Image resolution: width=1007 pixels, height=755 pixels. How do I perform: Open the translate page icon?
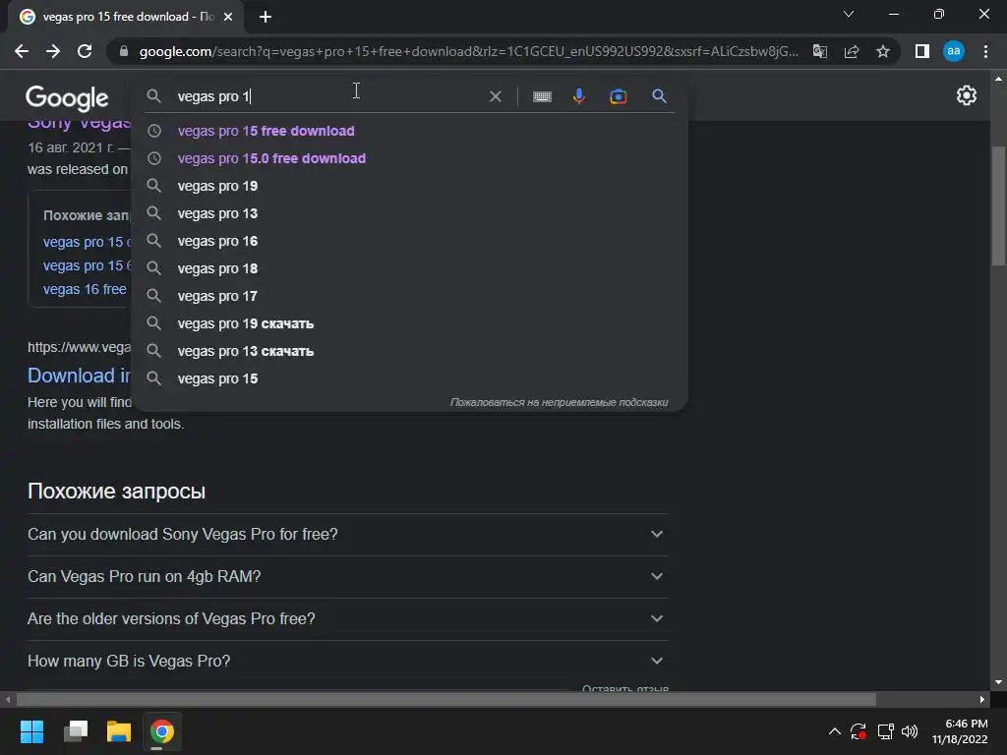(x=820, y=51)
